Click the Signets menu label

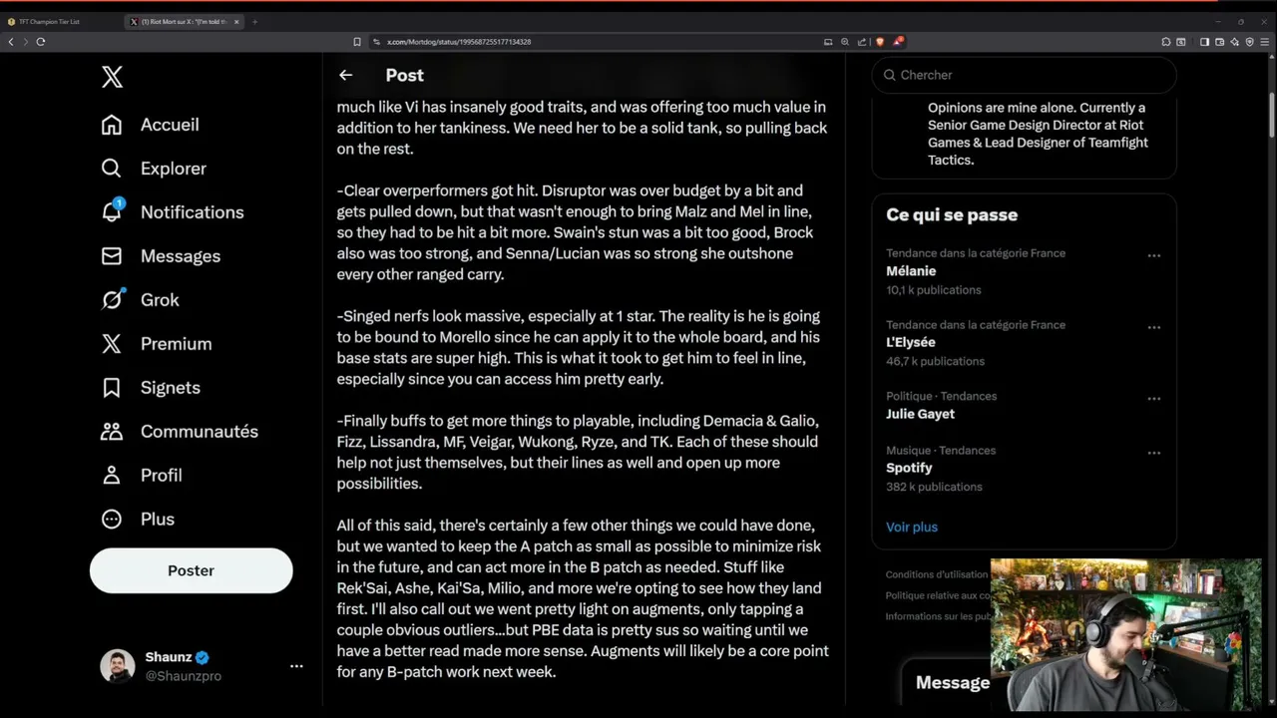[171, 388]
